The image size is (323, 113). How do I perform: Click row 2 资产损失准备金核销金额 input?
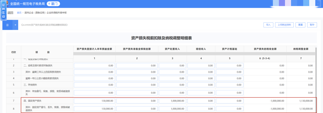[x=137, y=66]
